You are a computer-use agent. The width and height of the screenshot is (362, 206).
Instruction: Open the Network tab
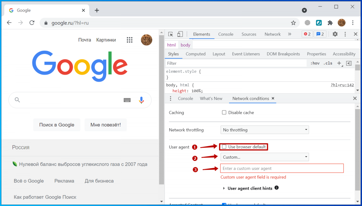pos(273,34)
